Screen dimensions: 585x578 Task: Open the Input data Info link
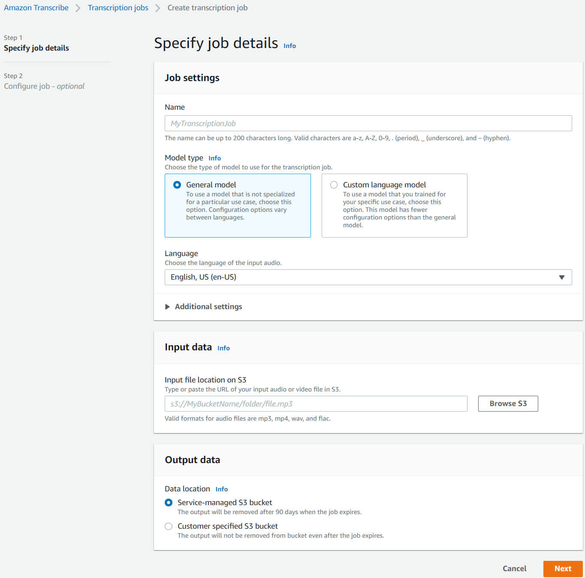(x=223, y=348)
